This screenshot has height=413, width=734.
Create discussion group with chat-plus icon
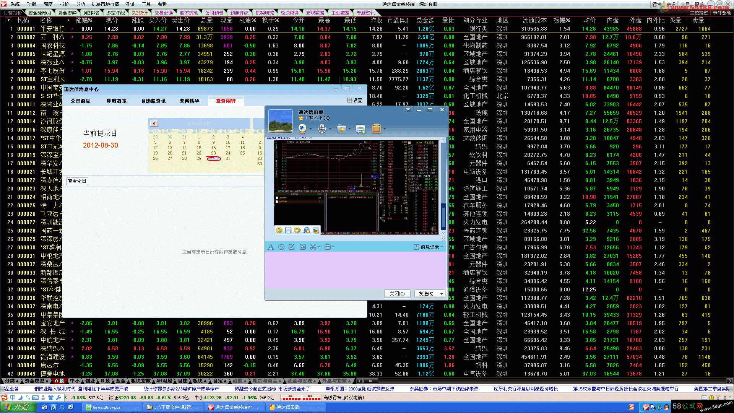[361, 129]
